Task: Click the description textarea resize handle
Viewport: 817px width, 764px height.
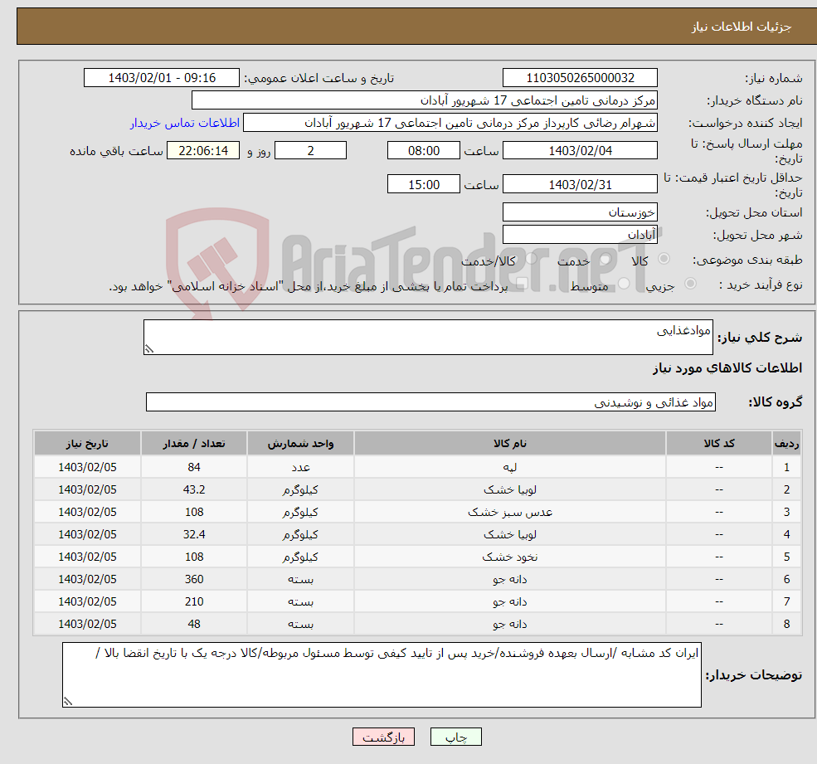Action: 149,349
